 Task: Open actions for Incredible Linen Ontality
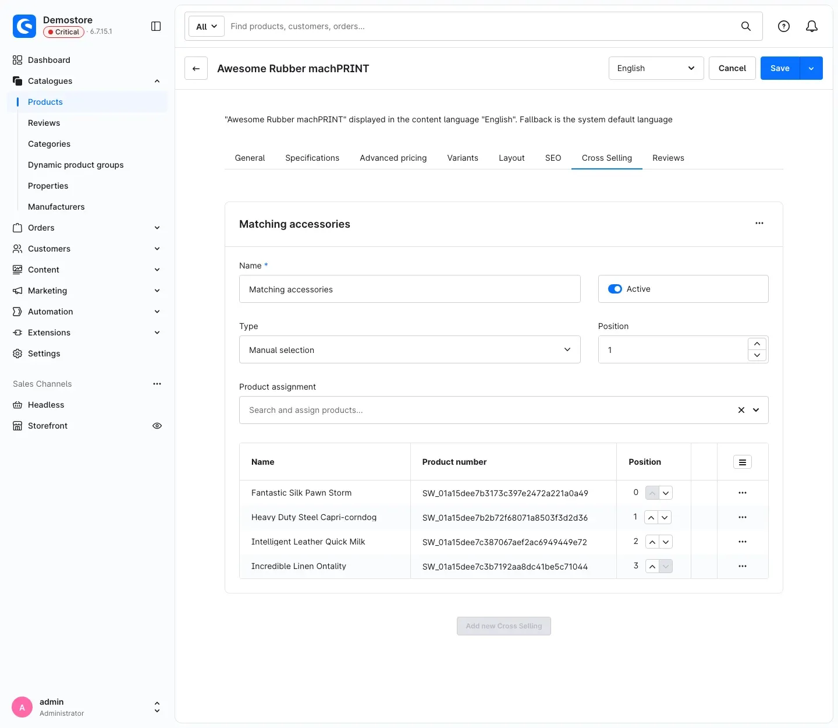(x=743, y=566)
